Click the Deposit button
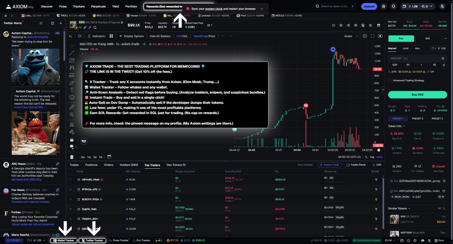The height and width of the screenshot is (244, 453). coord(369,6)
